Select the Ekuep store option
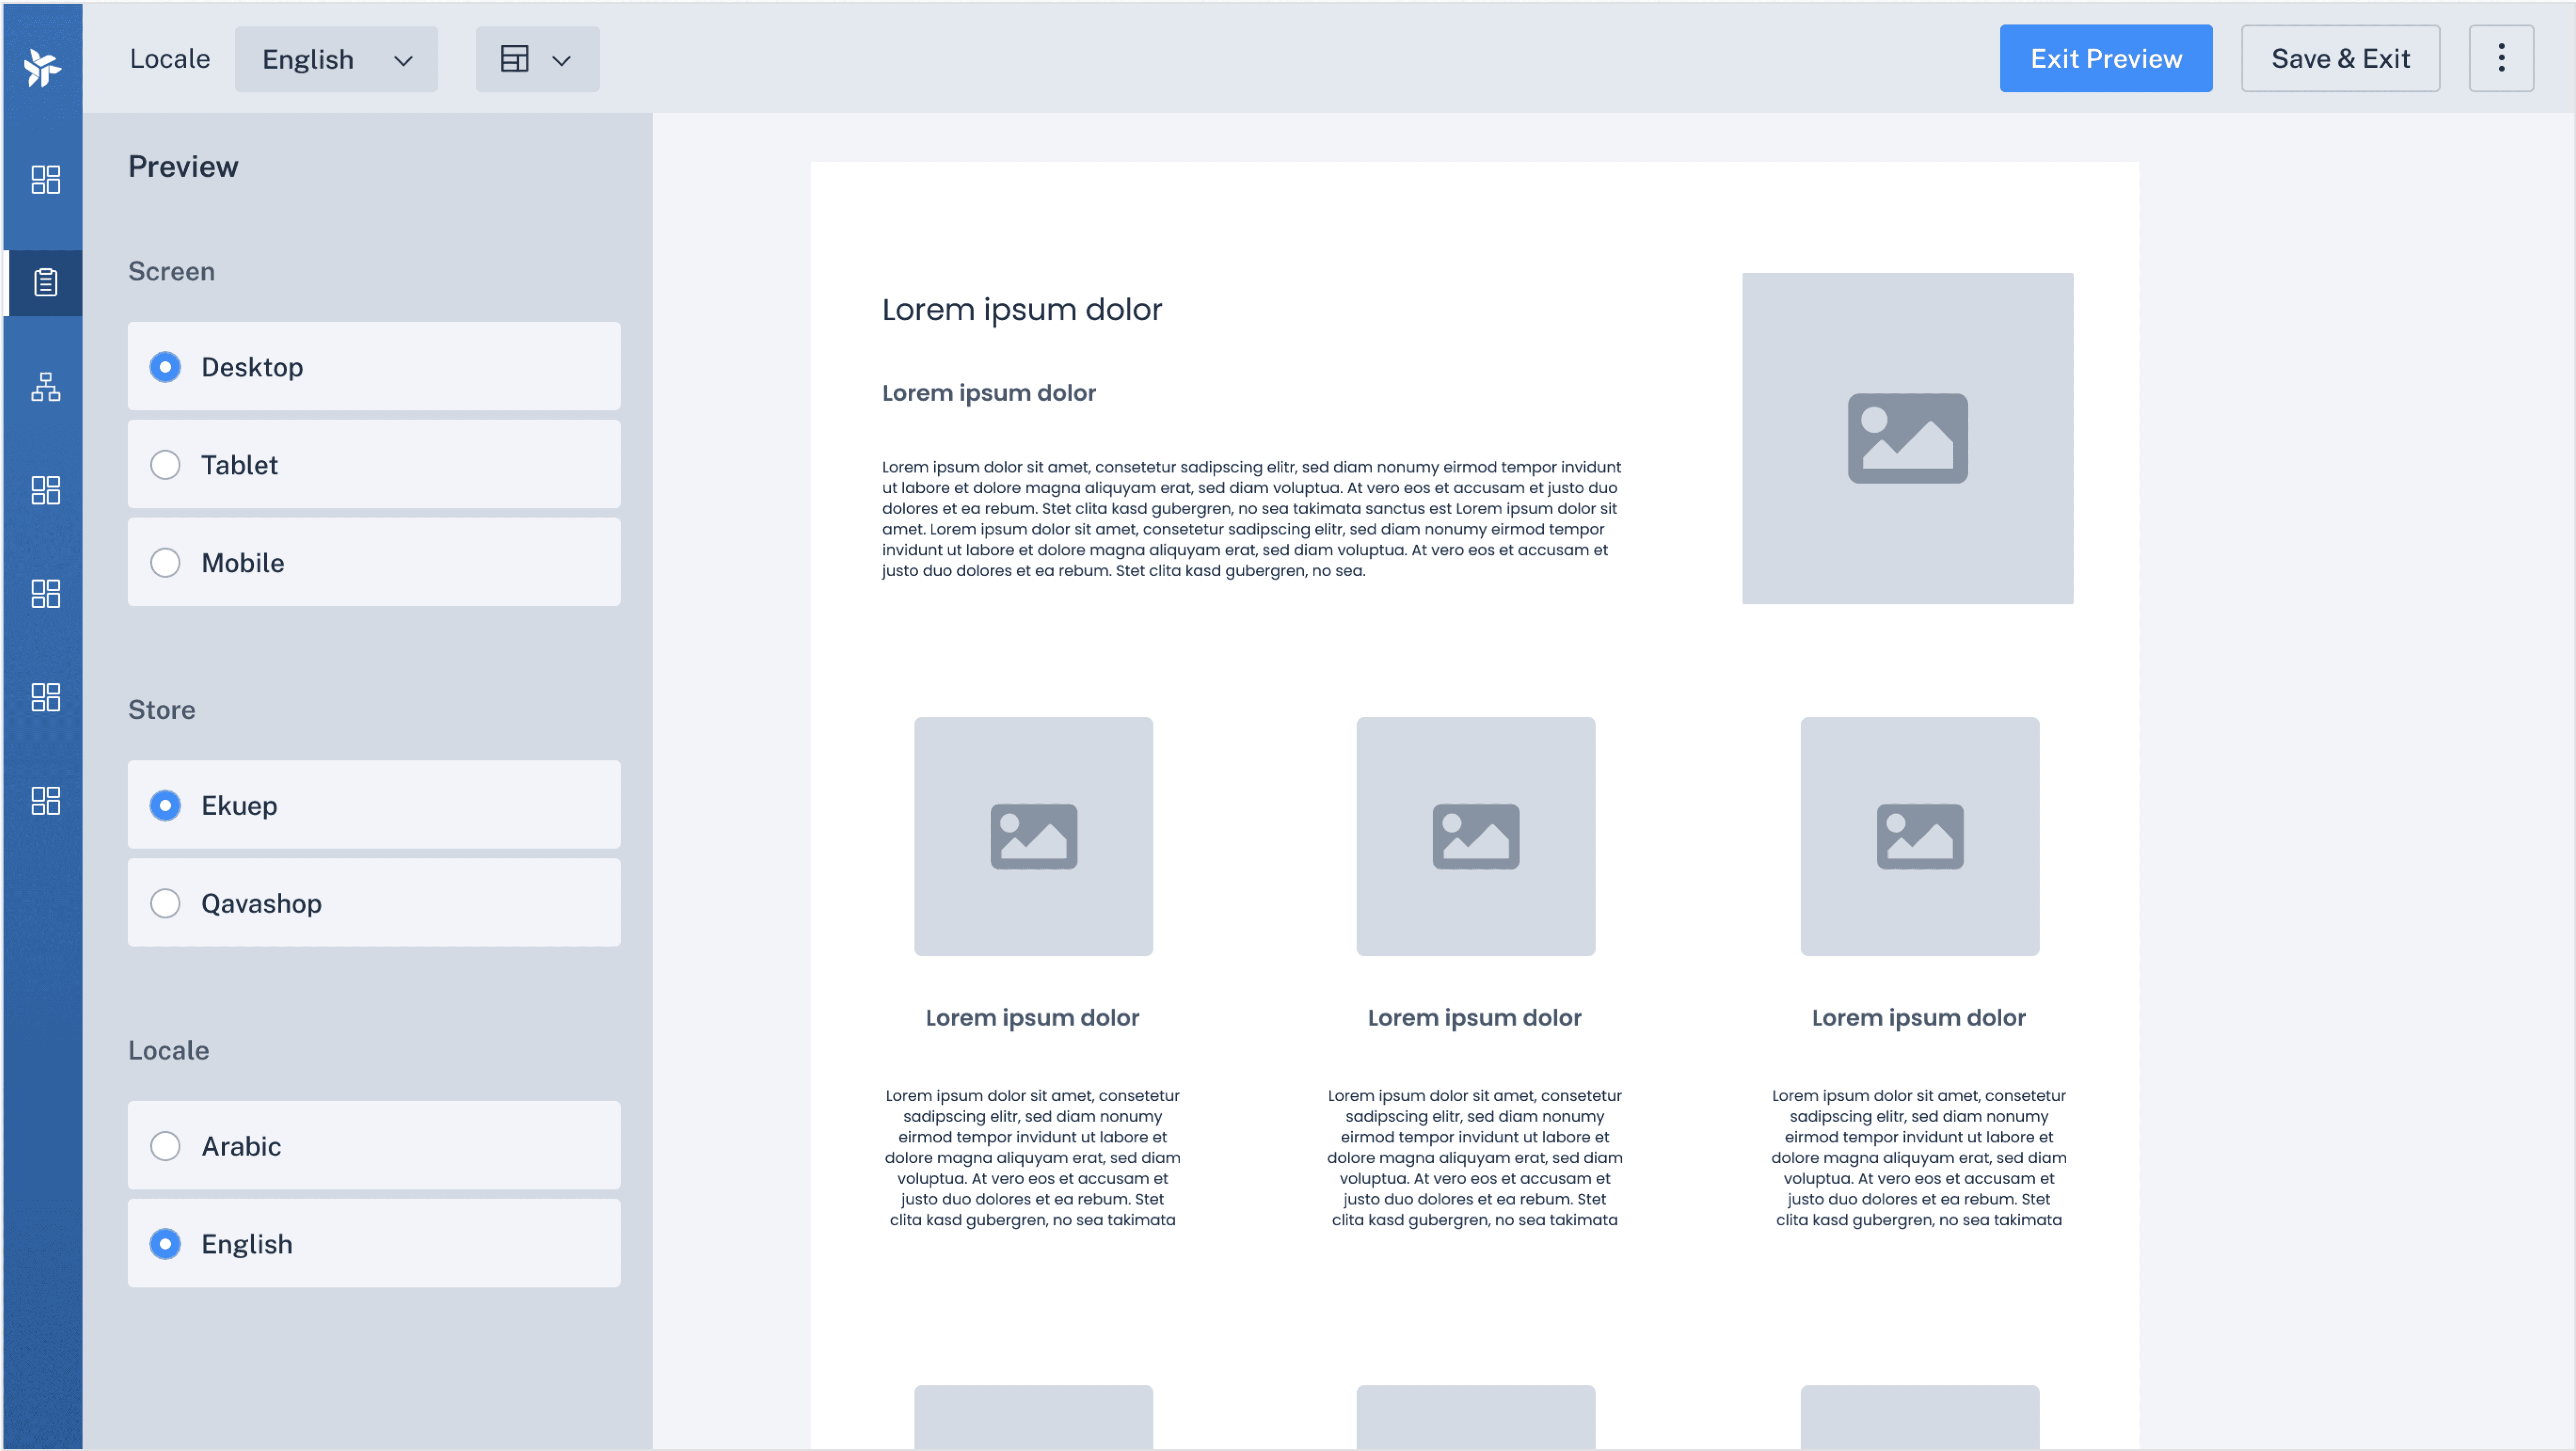 point(165,806)
